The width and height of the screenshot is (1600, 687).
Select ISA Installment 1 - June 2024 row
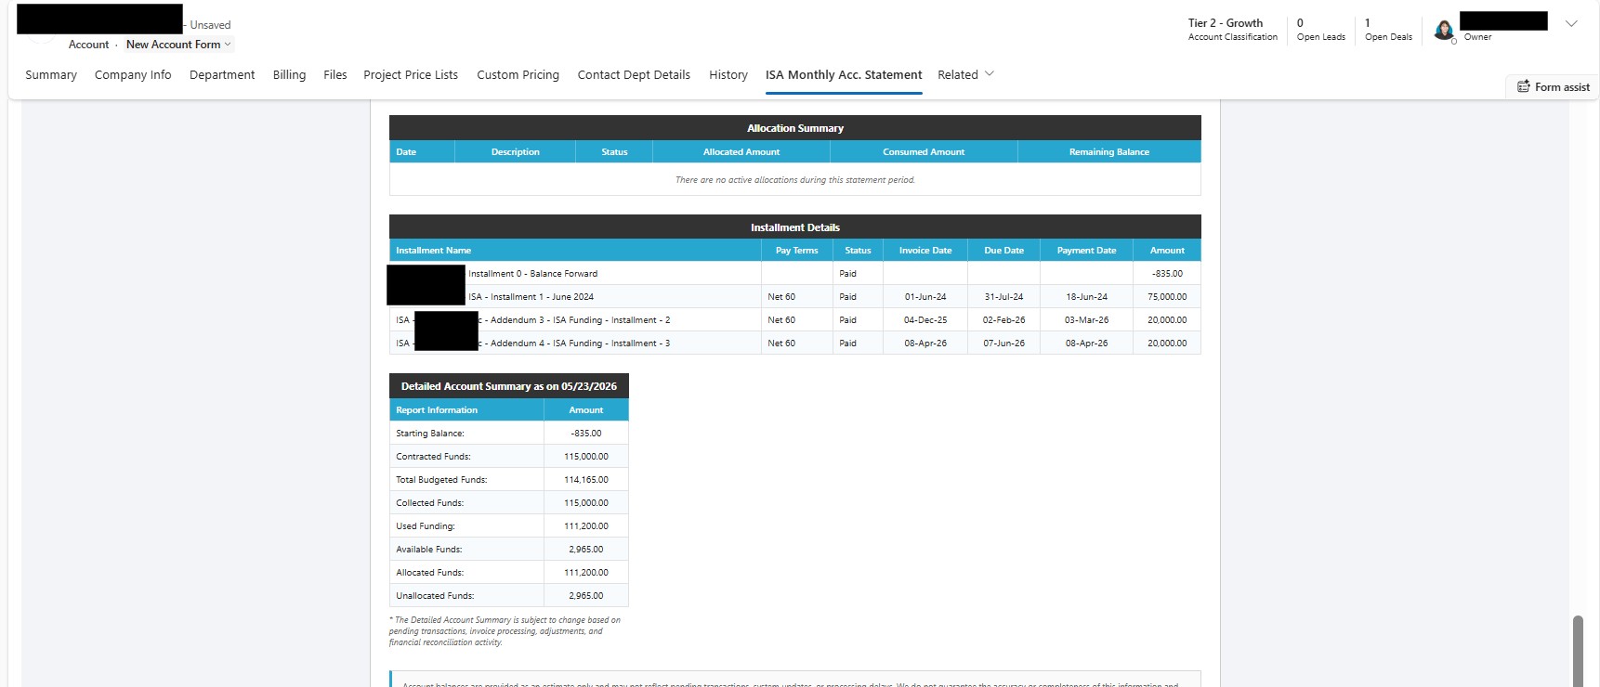point(795,296)
